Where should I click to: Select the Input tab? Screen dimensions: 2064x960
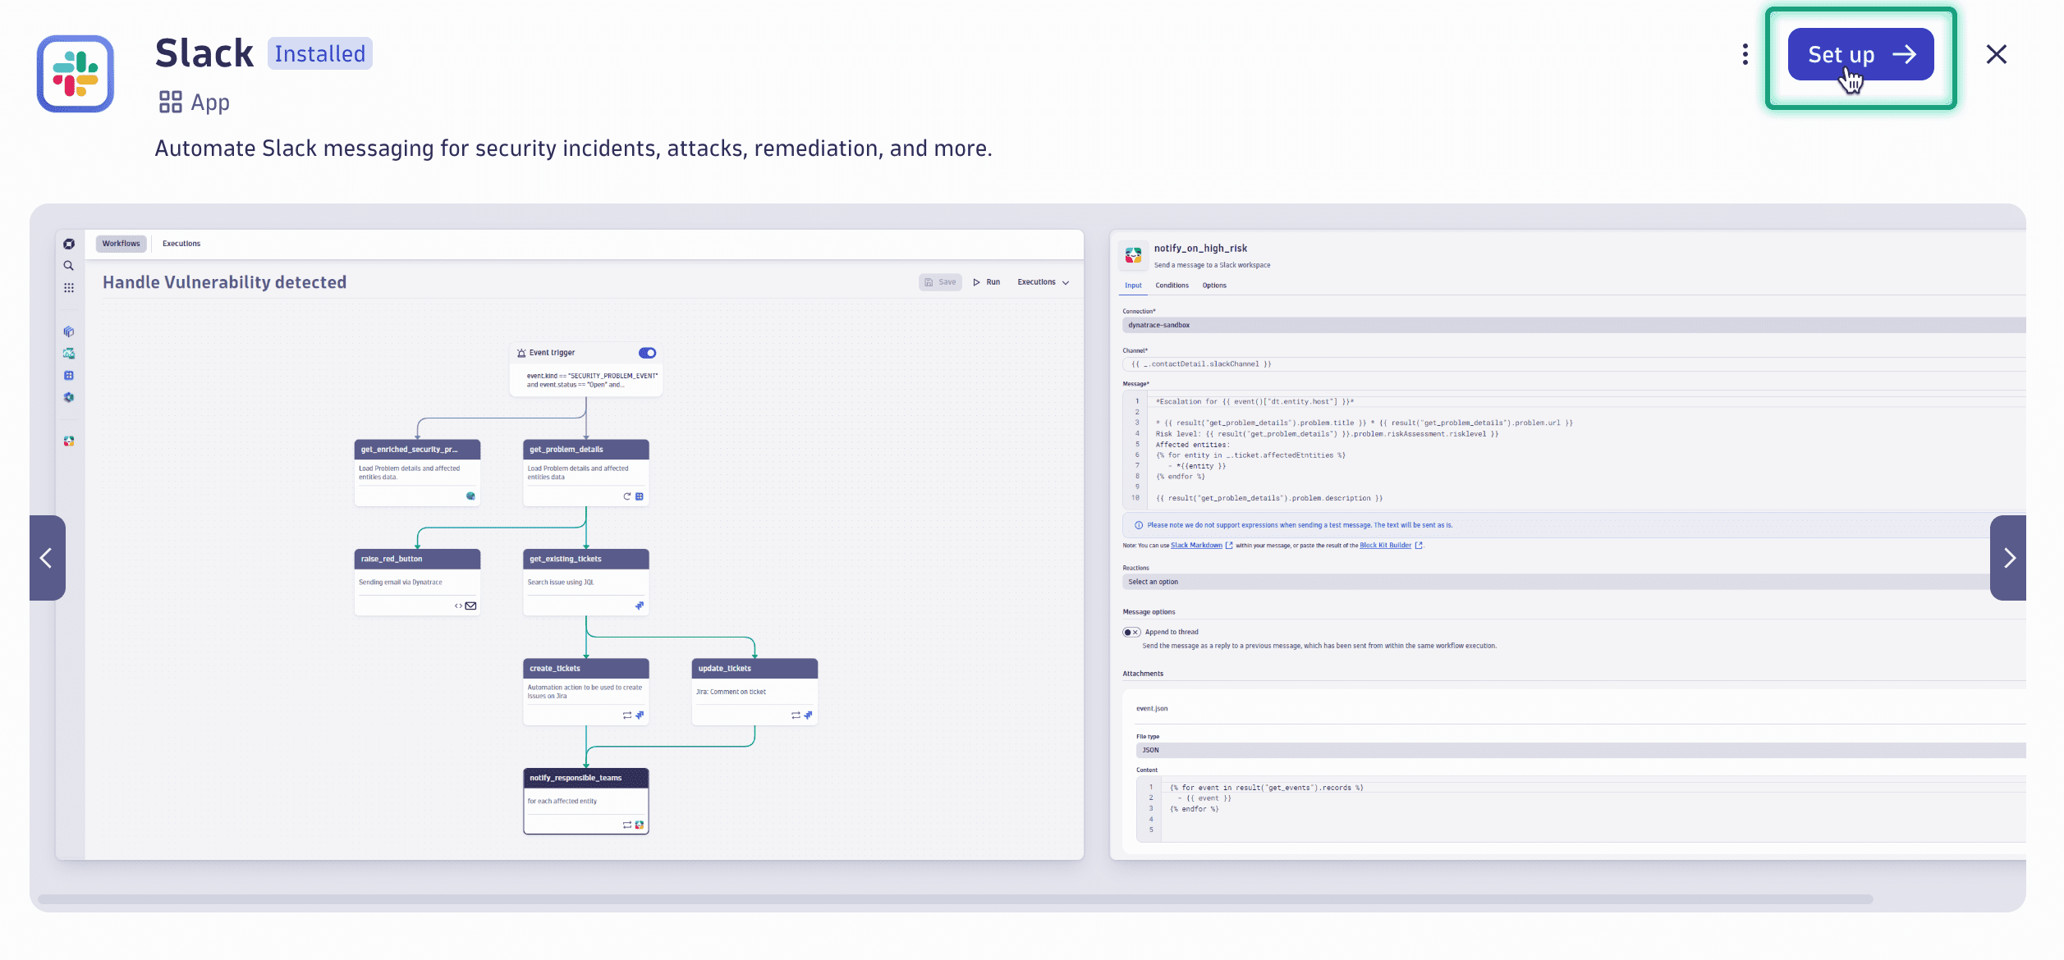(x=1133, y=286)
